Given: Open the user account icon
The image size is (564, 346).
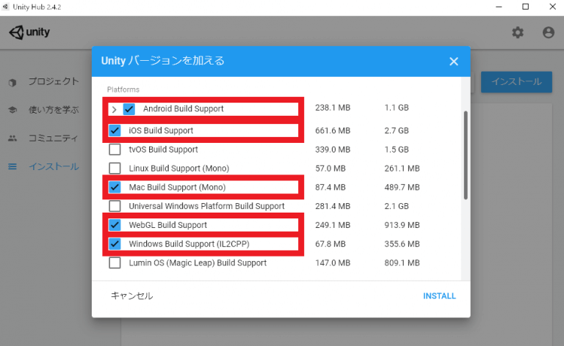Looking at the screenshot, I should click(548, 32).
